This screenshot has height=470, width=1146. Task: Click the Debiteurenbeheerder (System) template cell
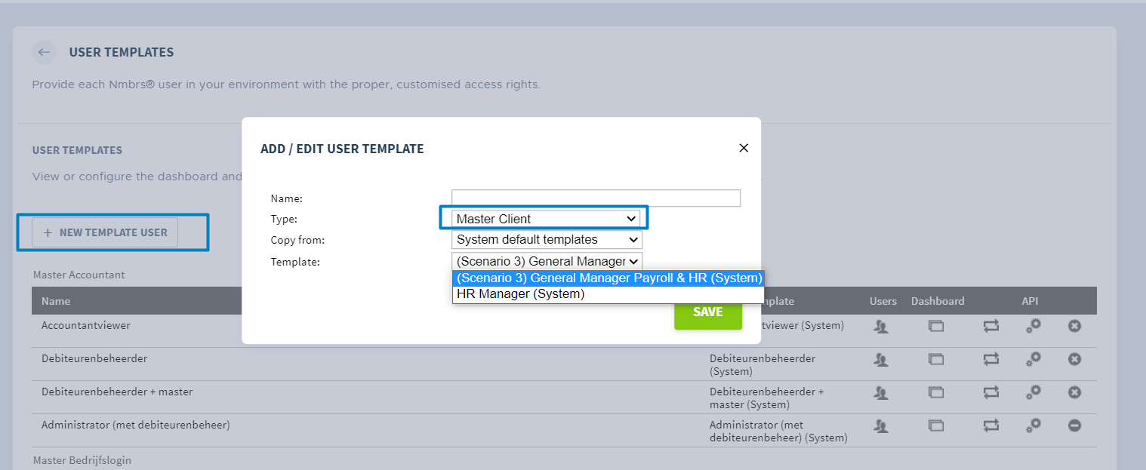coord(762,364)
